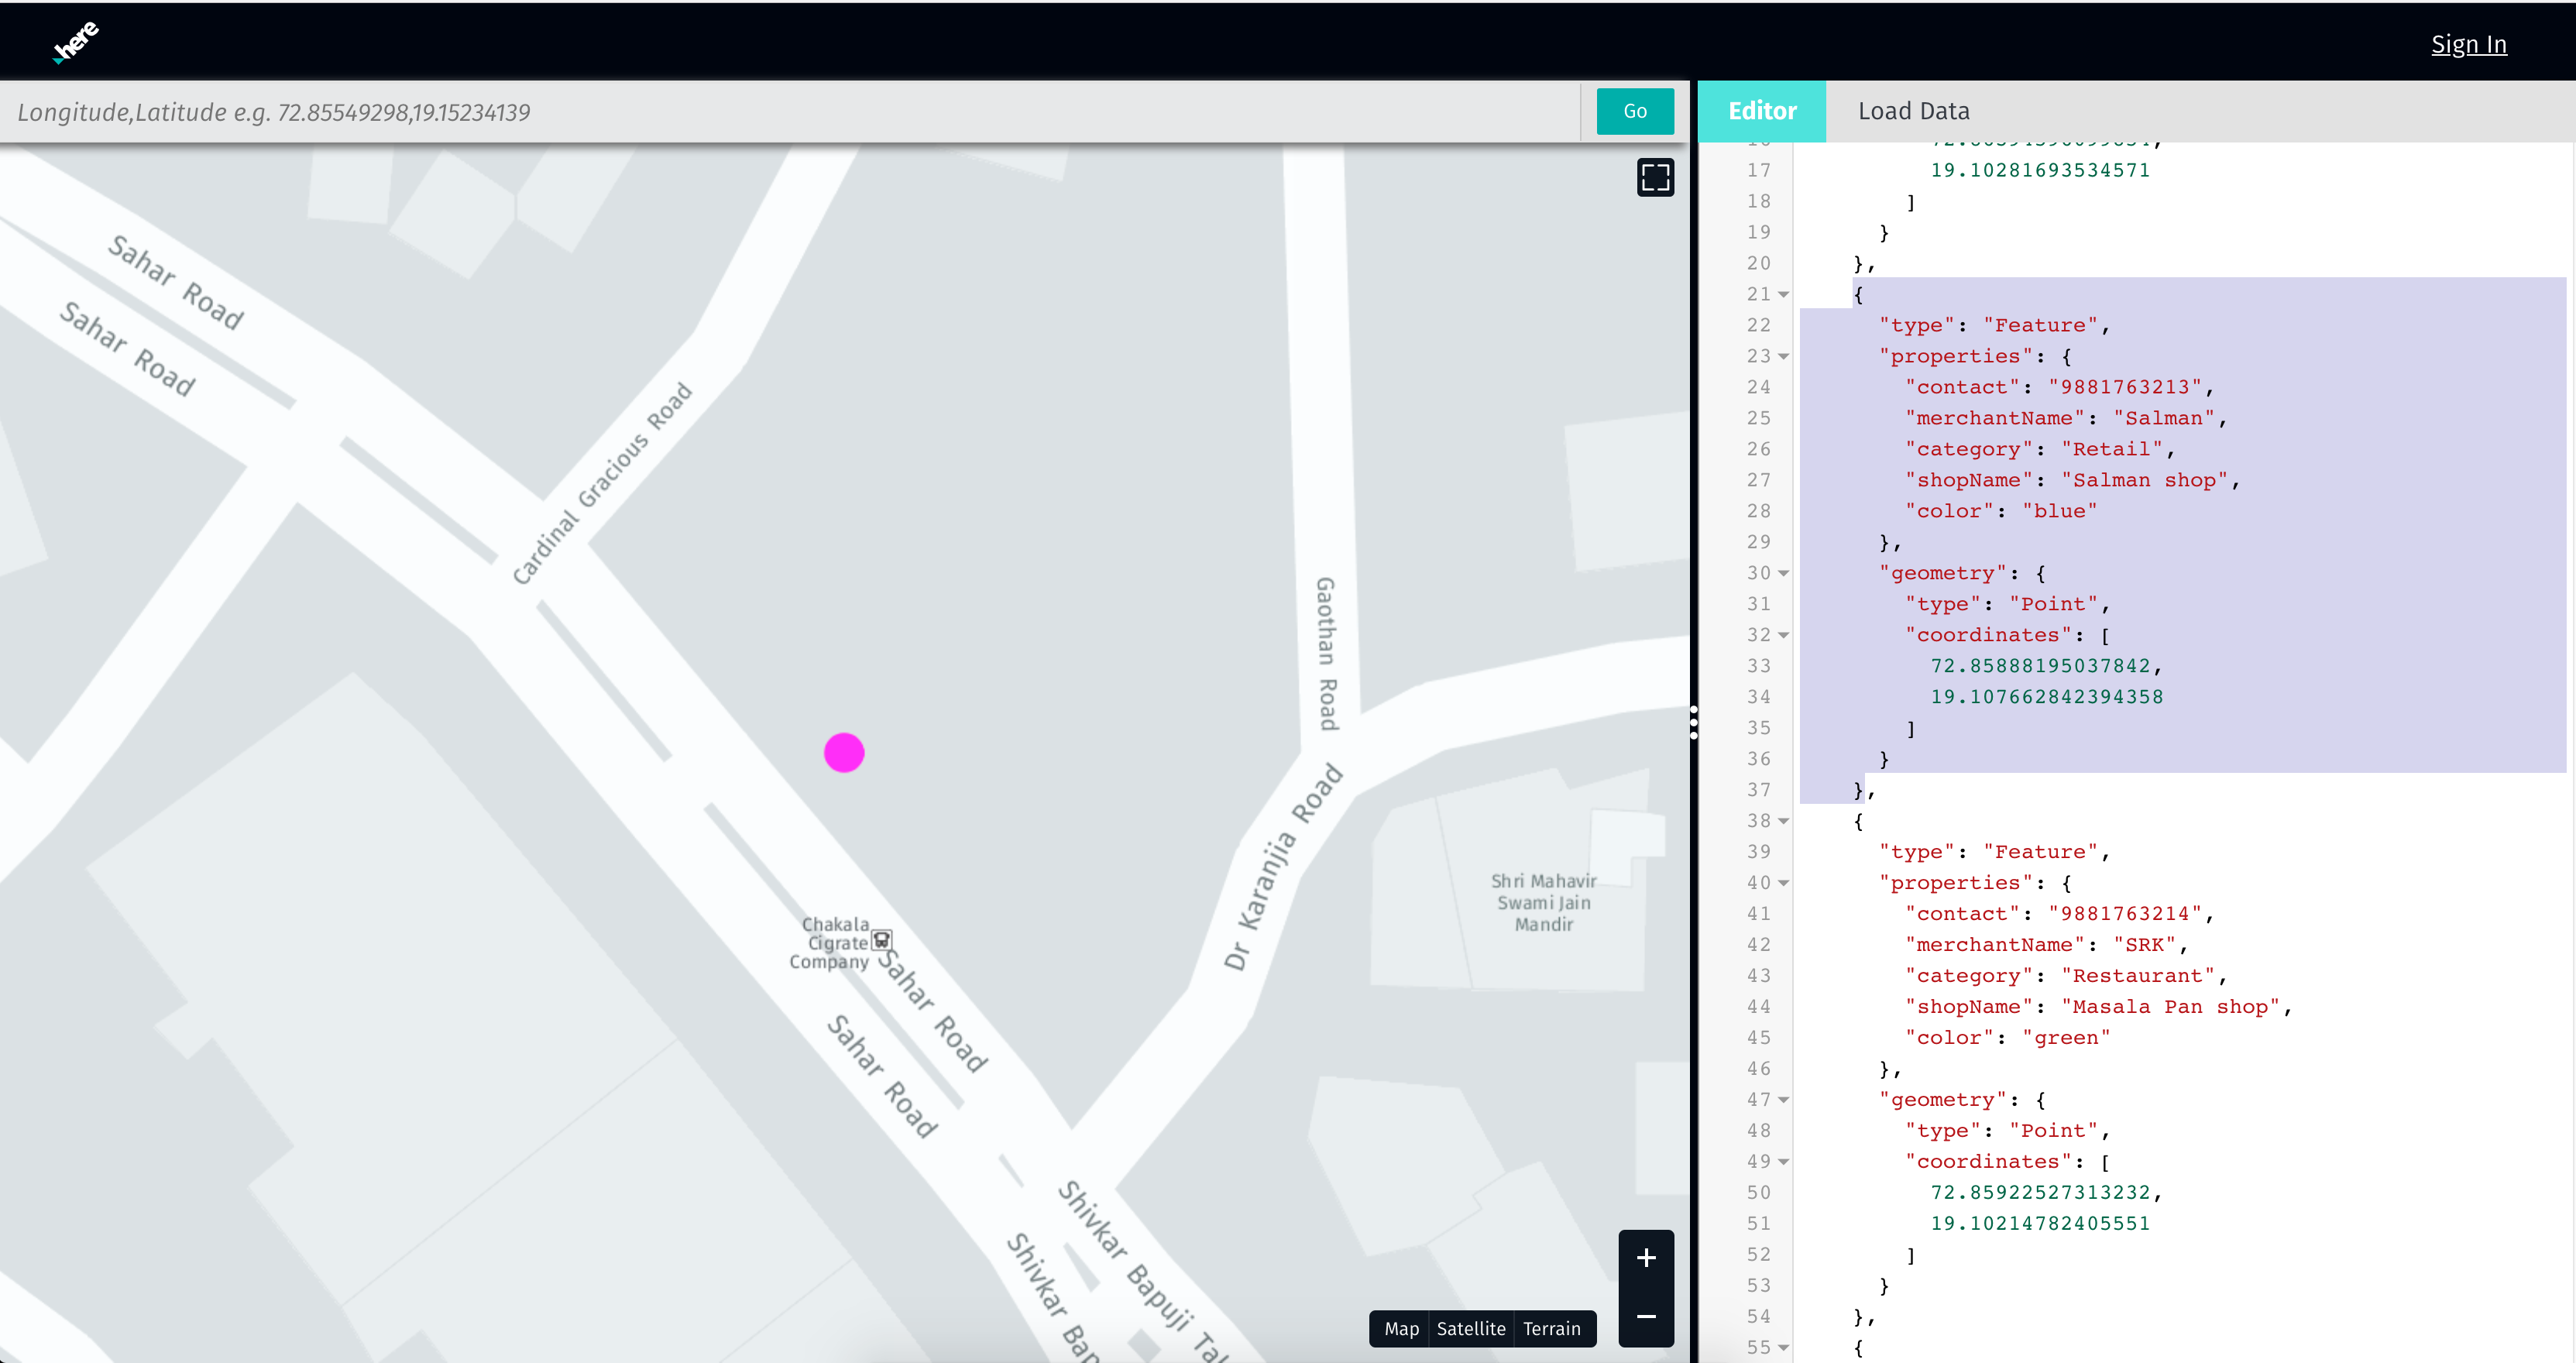Screen dimensions: 2576x1363
Task: Click the HERE logo in the header
Action: pos(76,42)
